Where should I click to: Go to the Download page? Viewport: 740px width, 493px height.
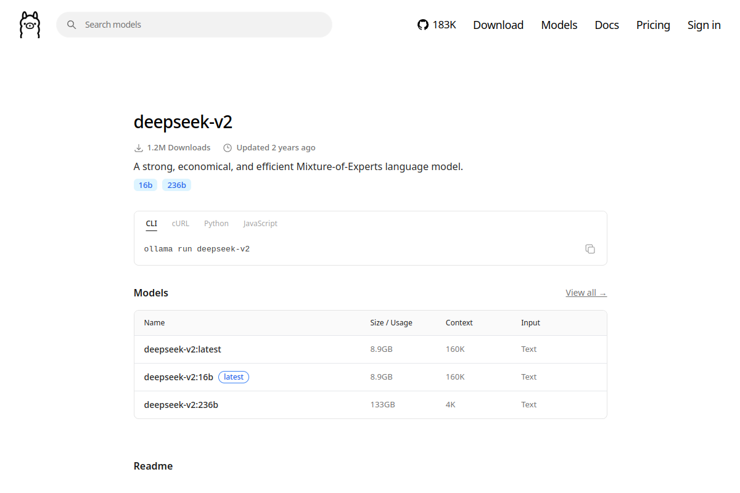(x=498, y=25)
